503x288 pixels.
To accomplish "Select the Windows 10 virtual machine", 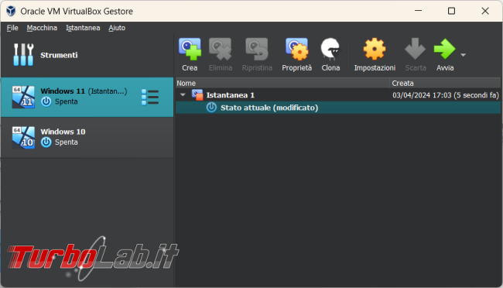I will click(x=87, y=137).
